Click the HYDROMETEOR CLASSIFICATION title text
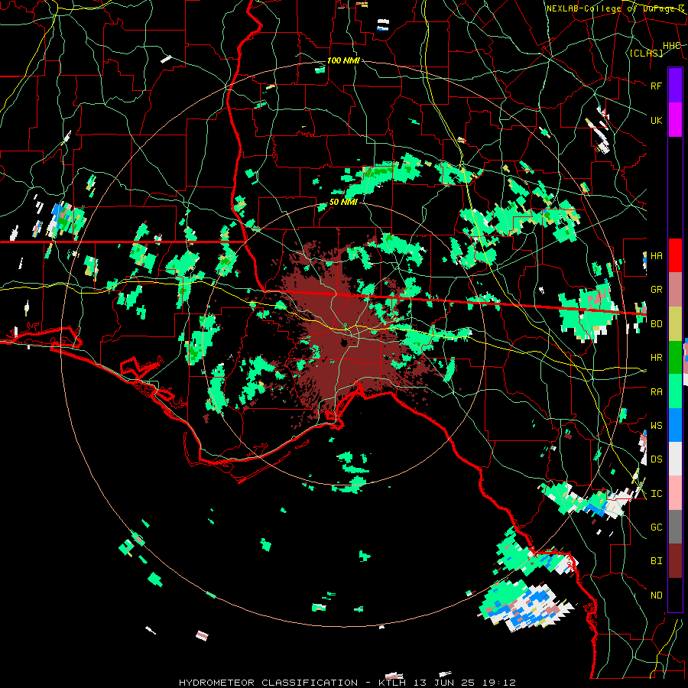Viewport: 688px width, 688px height. 268,683
